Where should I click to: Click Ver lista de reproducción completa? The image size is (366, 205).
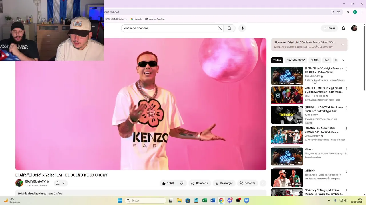(322, 179)
